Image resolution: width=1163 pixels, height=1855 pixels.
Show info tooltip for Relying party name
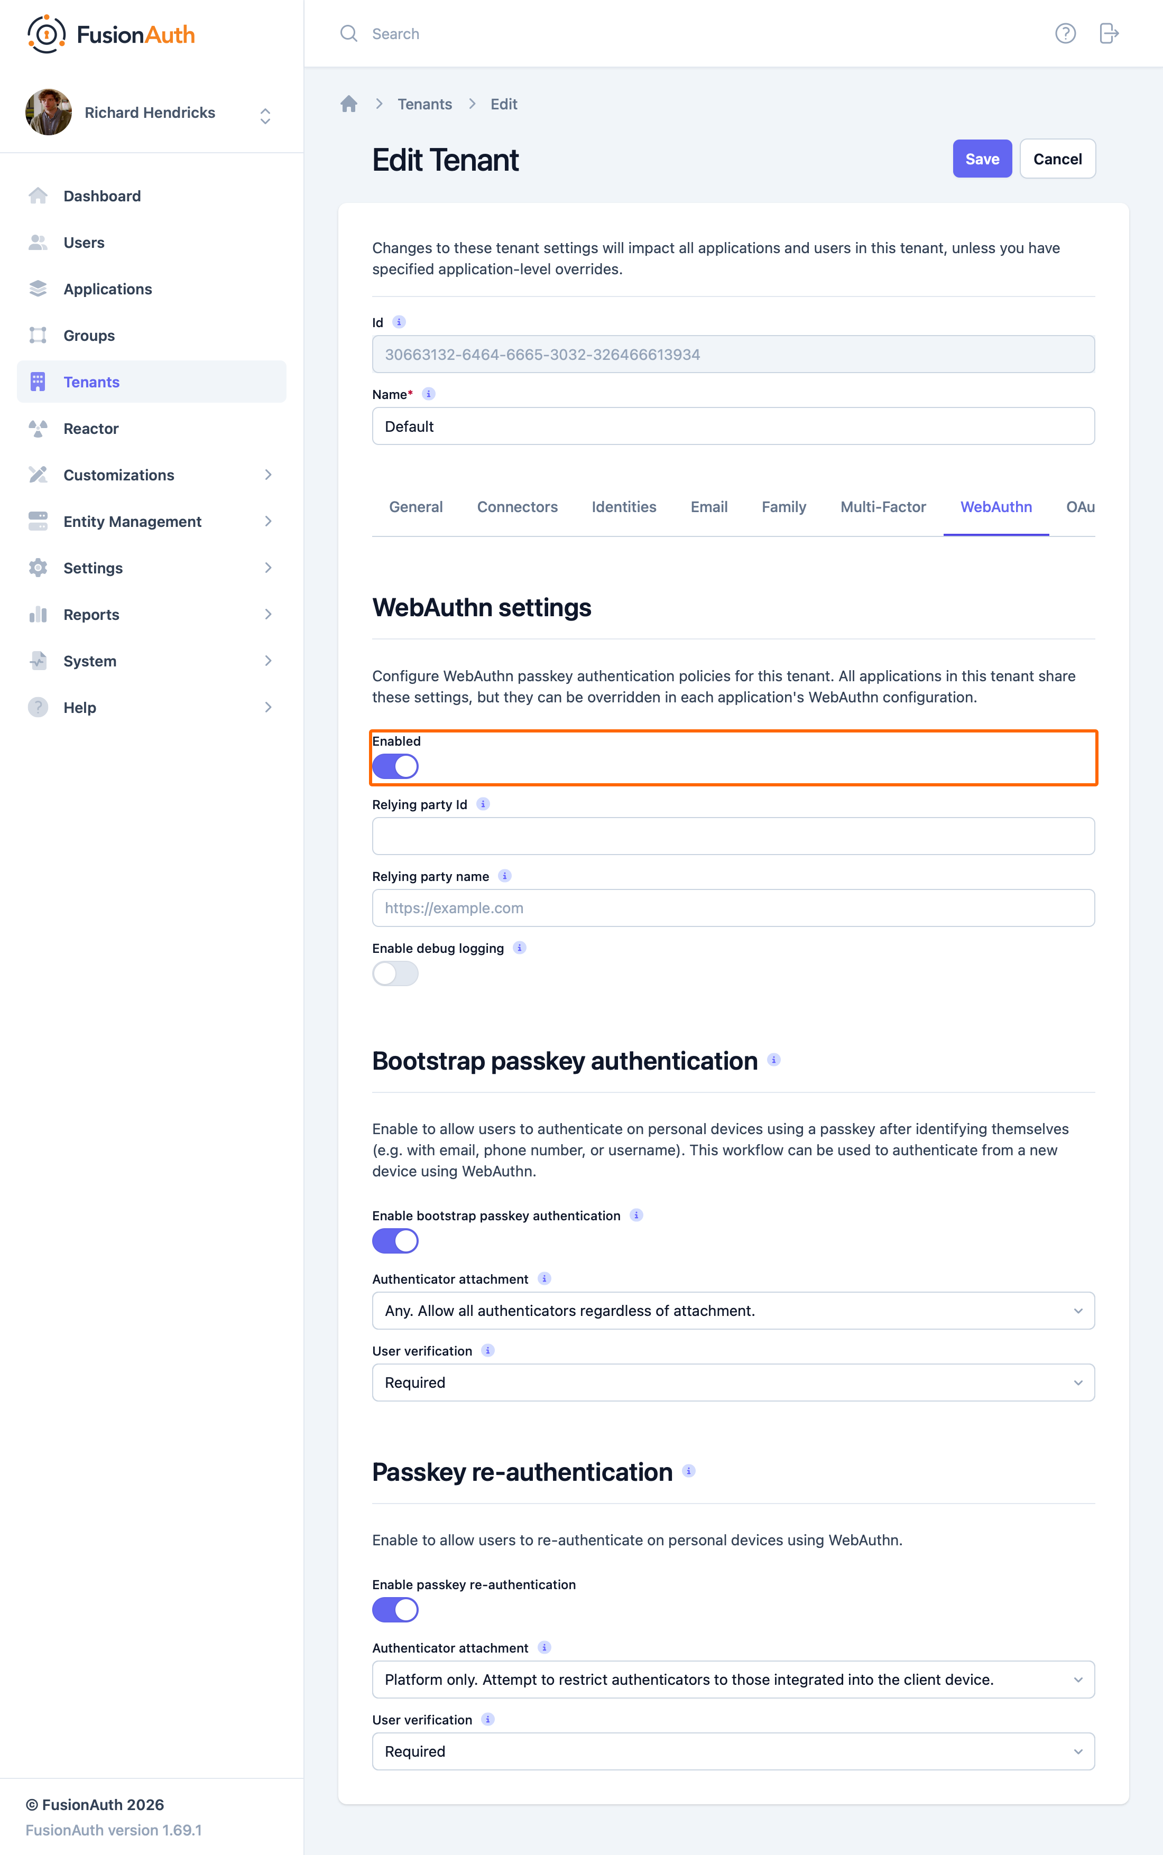504,876
